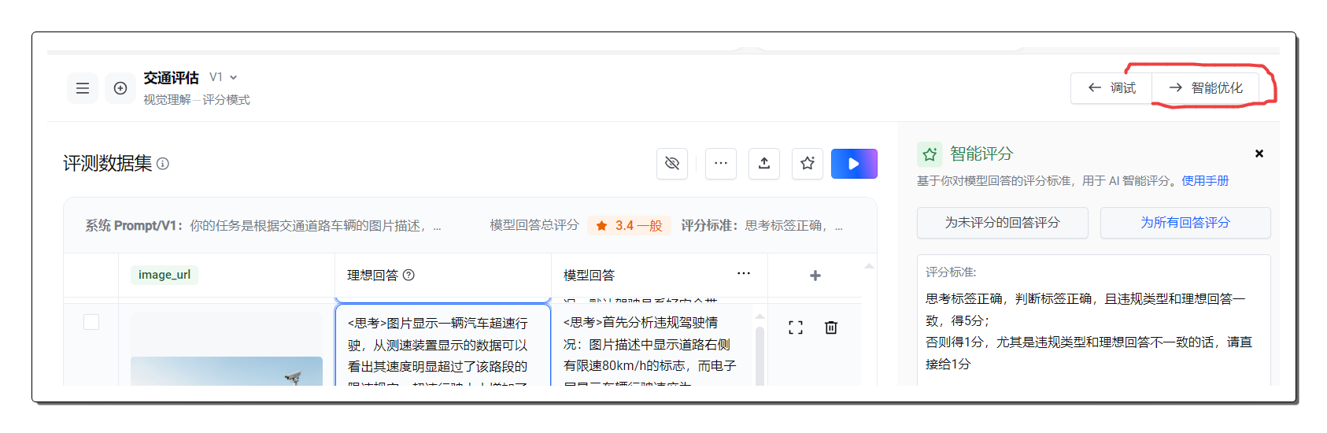Click the table scroll-up arrow
Image resolution: width=1327 pixels, height=433 pixels.
point(869,266)
